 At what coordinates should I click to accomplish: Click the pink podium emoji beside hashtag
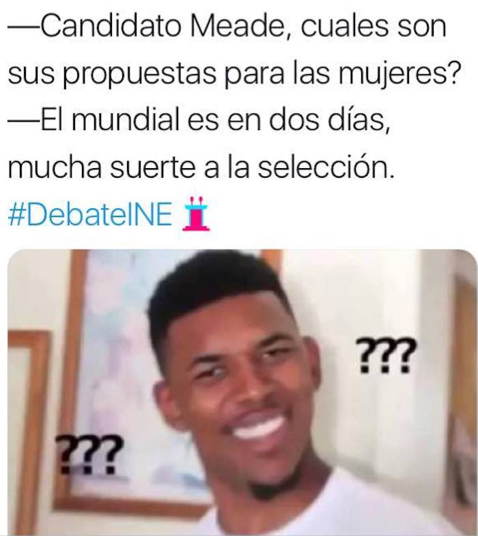point(197,214)
